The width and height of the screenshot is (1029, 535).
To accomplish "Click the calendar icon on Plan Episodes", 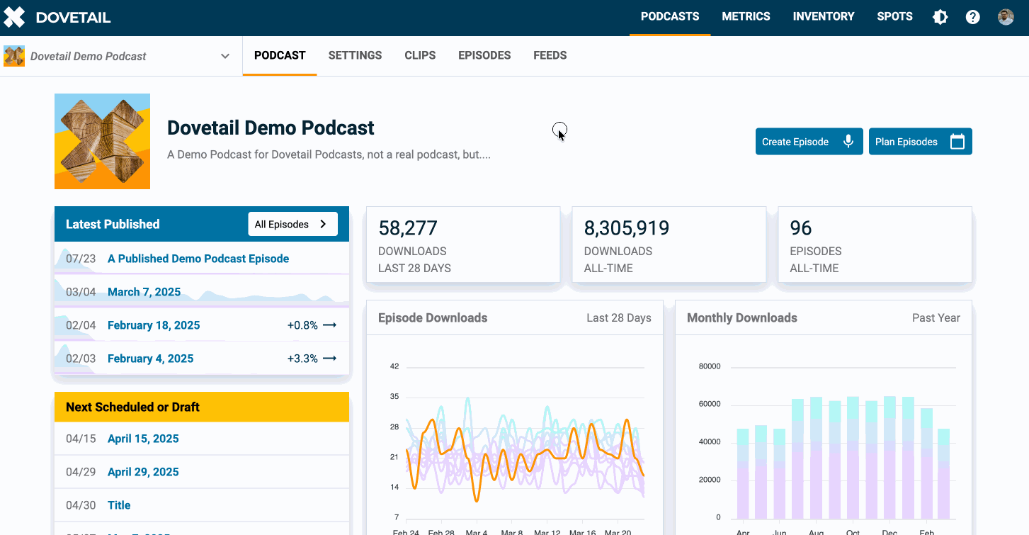I will pyautogui.click(x=957, y=142).
